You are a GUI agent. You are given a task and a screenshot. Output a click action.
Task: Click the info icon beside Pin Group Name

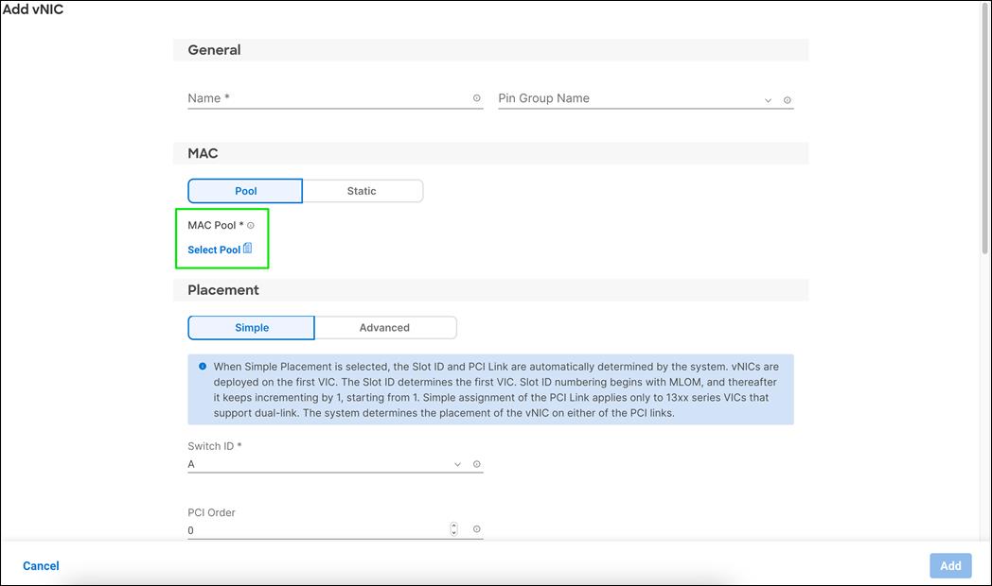pos(788,98)
